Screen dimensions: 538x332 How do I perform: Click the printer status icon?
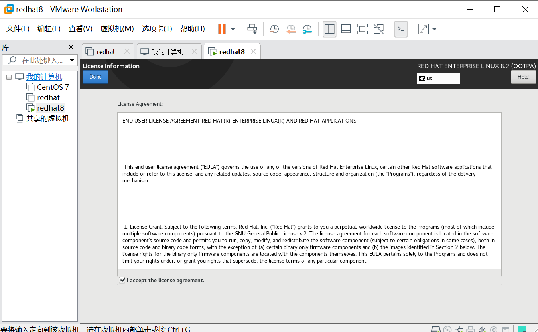point(471,329)
